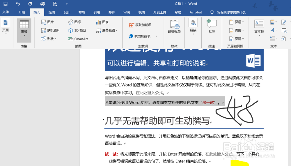Open the 文本框 text box dropdown
291x166 pixels.
coord(259,27)
